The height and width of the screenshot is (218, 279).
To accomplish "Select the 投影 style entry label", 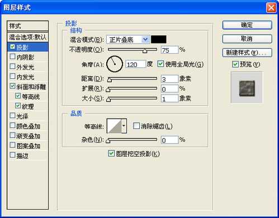I will click(x=22, y=47).
